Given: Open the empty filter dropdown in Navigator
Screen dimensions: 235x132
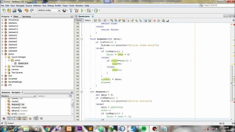Looking at the screenshot, I should point(53,96).
